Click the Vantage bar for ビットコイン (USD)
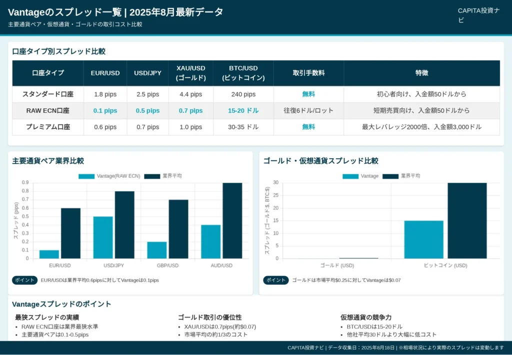The height and width of the screenshot is (355, 512). (x=424, y=240)
